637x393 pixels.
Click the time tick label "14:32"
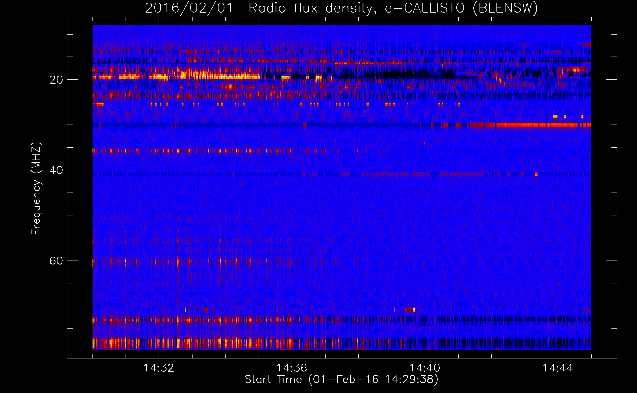click(x=159, y=368)
